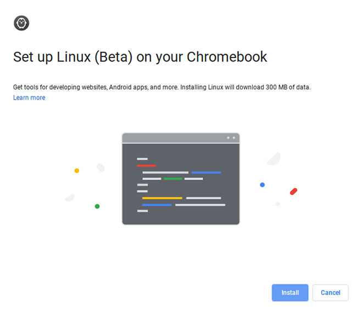Click the Linux penguin logo icon
357x310 pixels.
21,23
